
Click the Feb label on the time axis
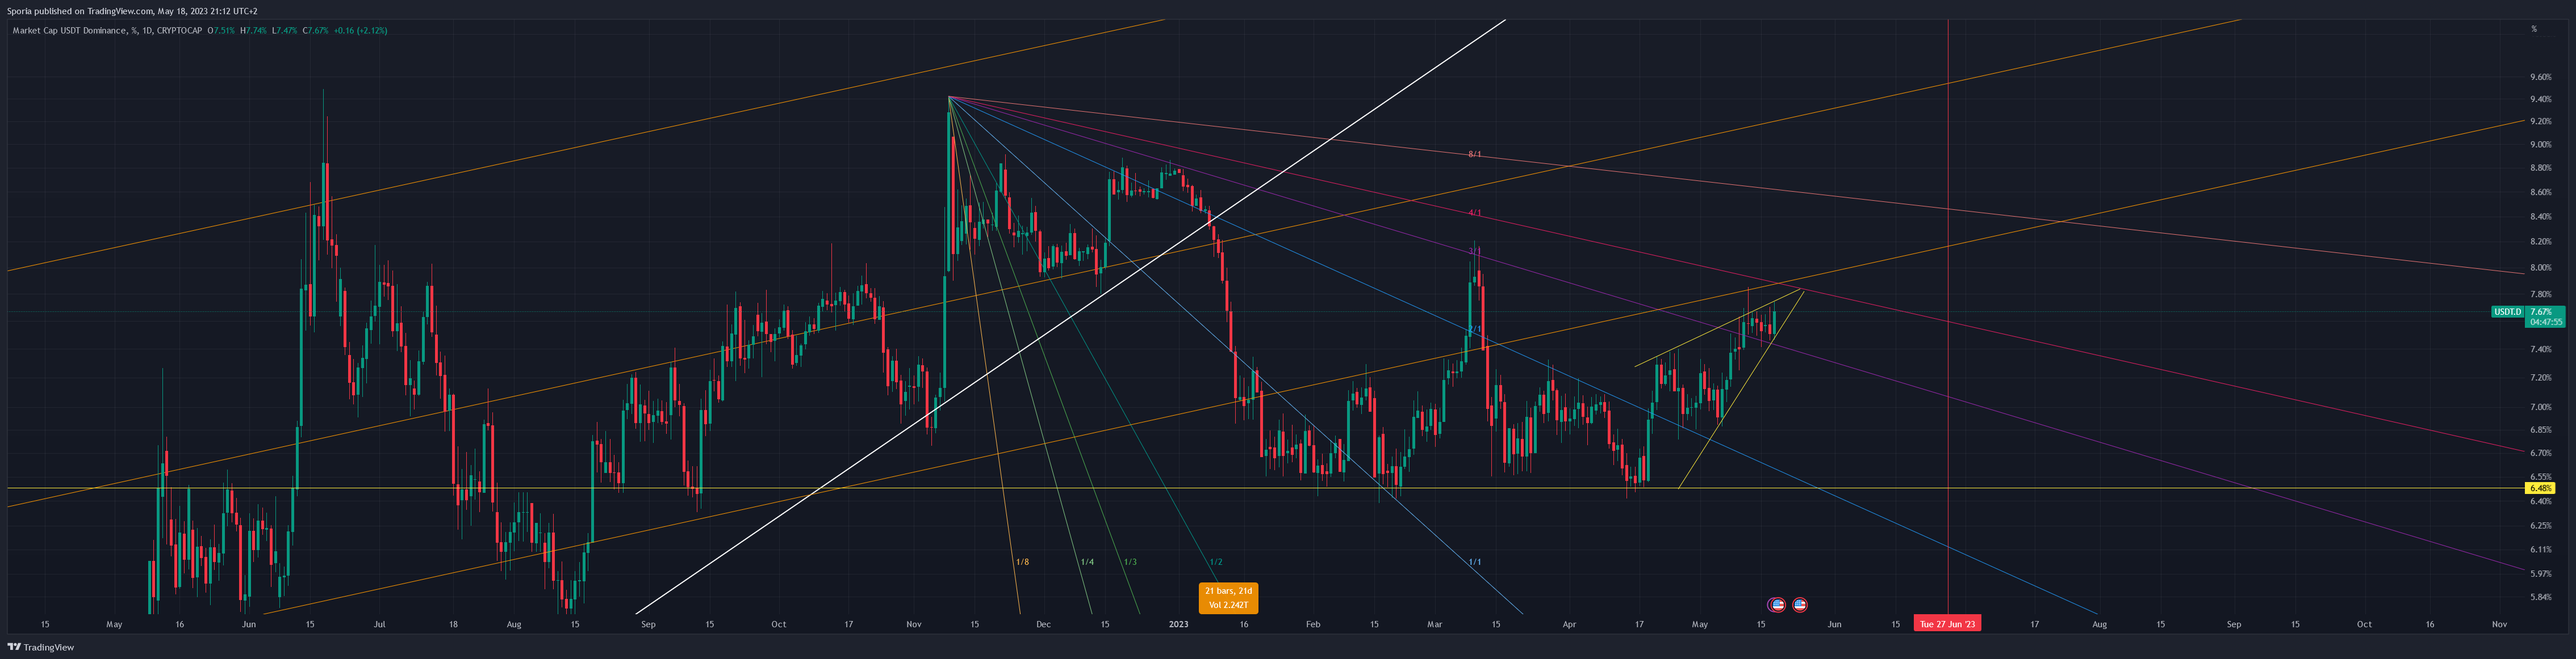click(1313, 624)
